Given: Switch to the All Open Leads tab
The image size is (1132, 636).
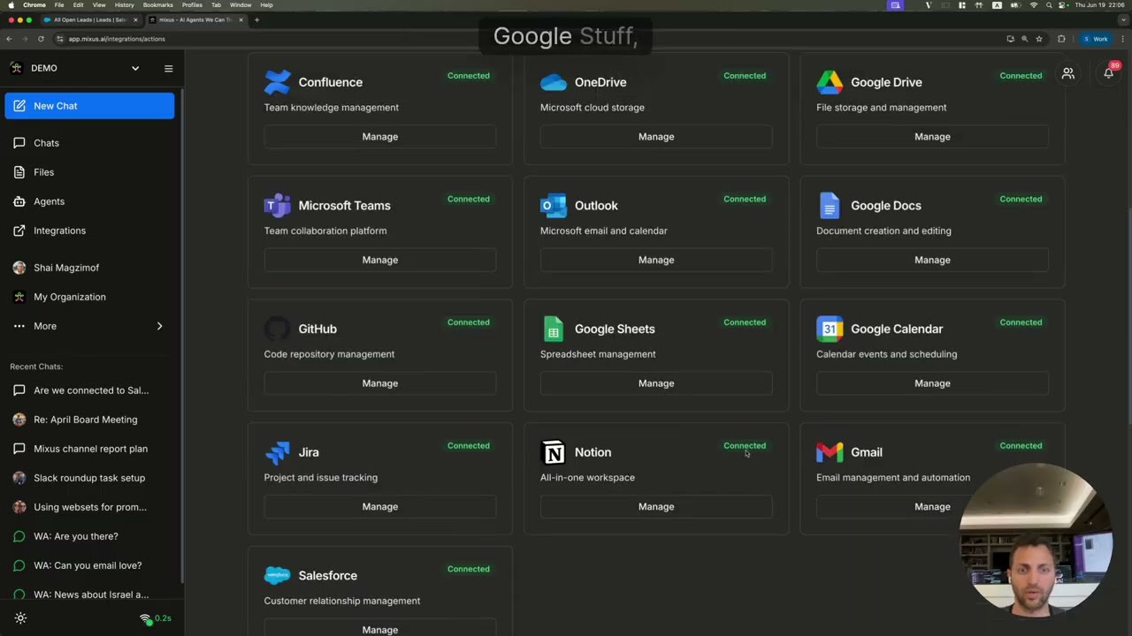Looking at the screenshot, I should click(90, 19).
